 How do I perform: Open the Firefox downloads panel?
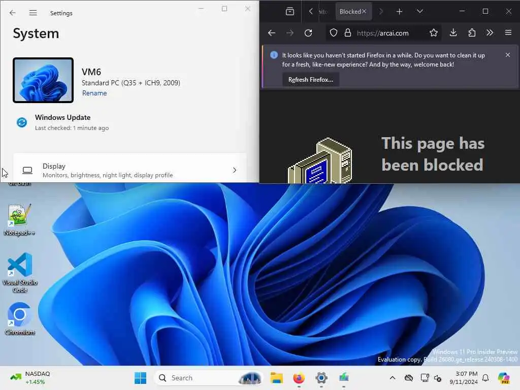point(453,33)
